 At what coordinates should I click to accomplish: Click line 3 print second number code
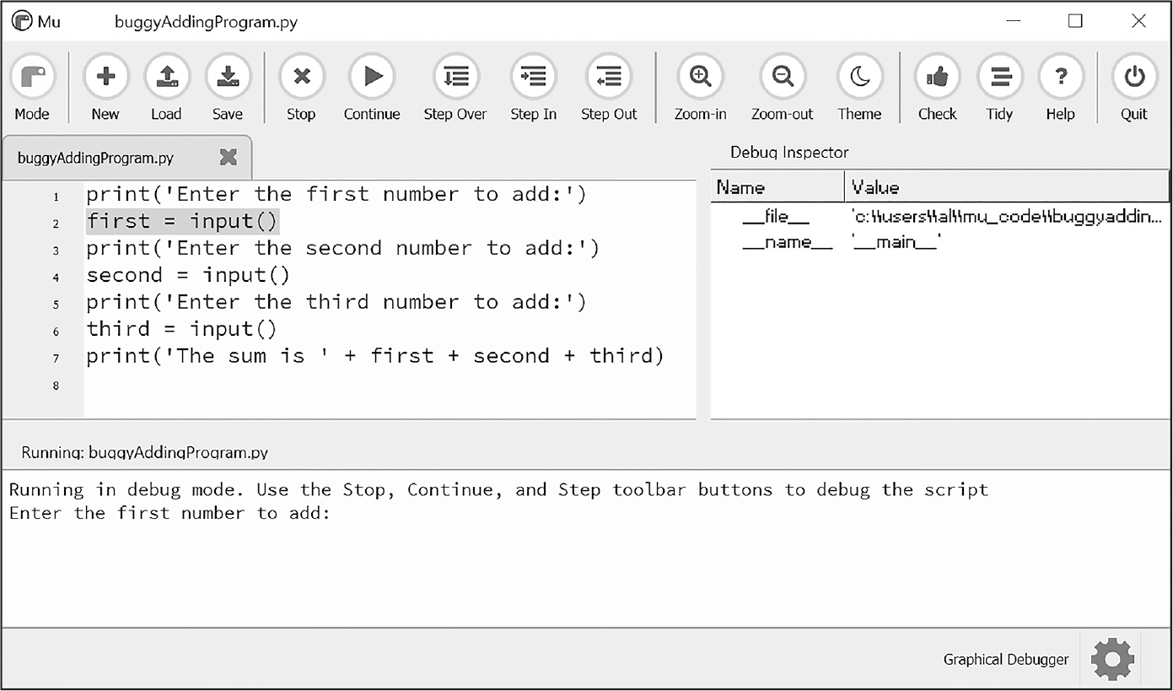pos(342,248)
